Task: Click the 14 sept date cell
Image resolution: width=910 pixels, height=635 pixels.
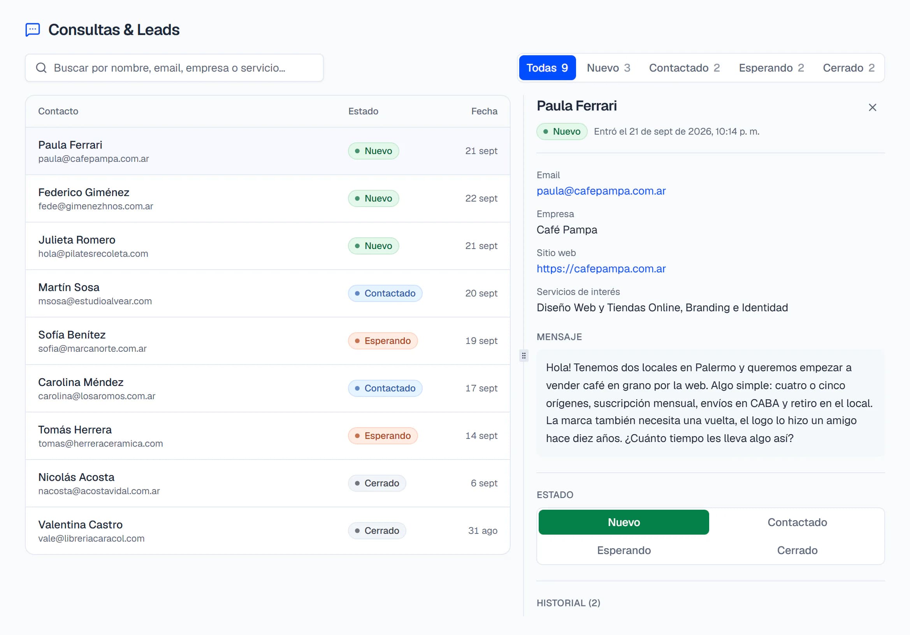Action: [x=481, y=436]
